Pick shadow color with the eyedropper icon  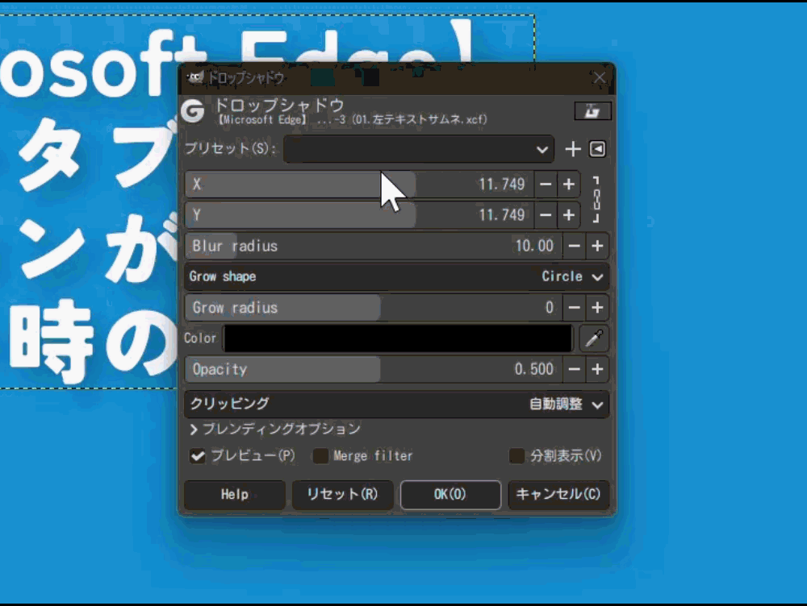(x=594, y=338)
